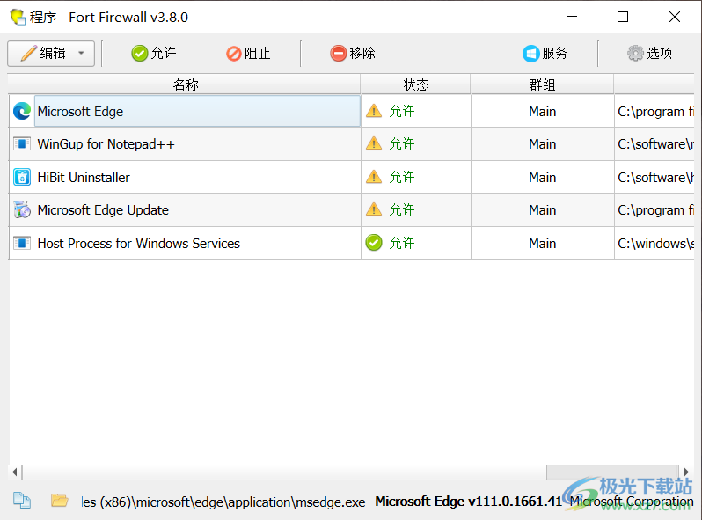The width and height of the screenshot is (702, 520).
Task: Minimize the Fort Firewall window
Action: point(572,17)
